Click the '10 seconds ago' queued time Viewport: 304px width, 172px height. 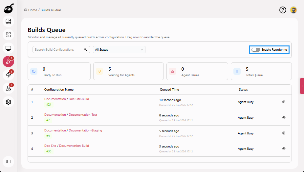pos(170,100)
